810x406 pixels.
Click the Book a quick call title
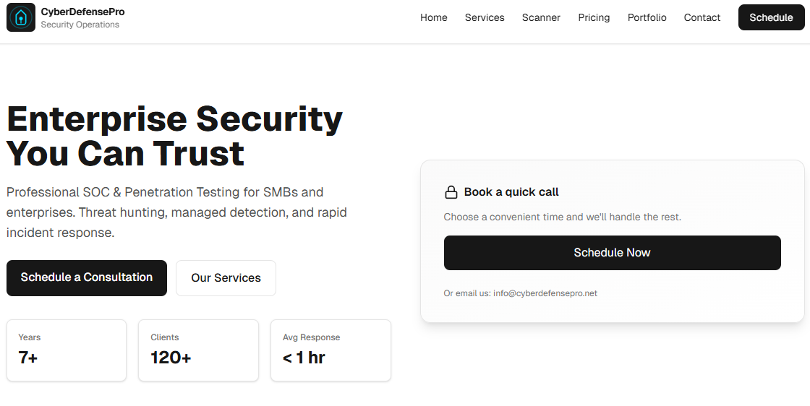coord(511,192)
